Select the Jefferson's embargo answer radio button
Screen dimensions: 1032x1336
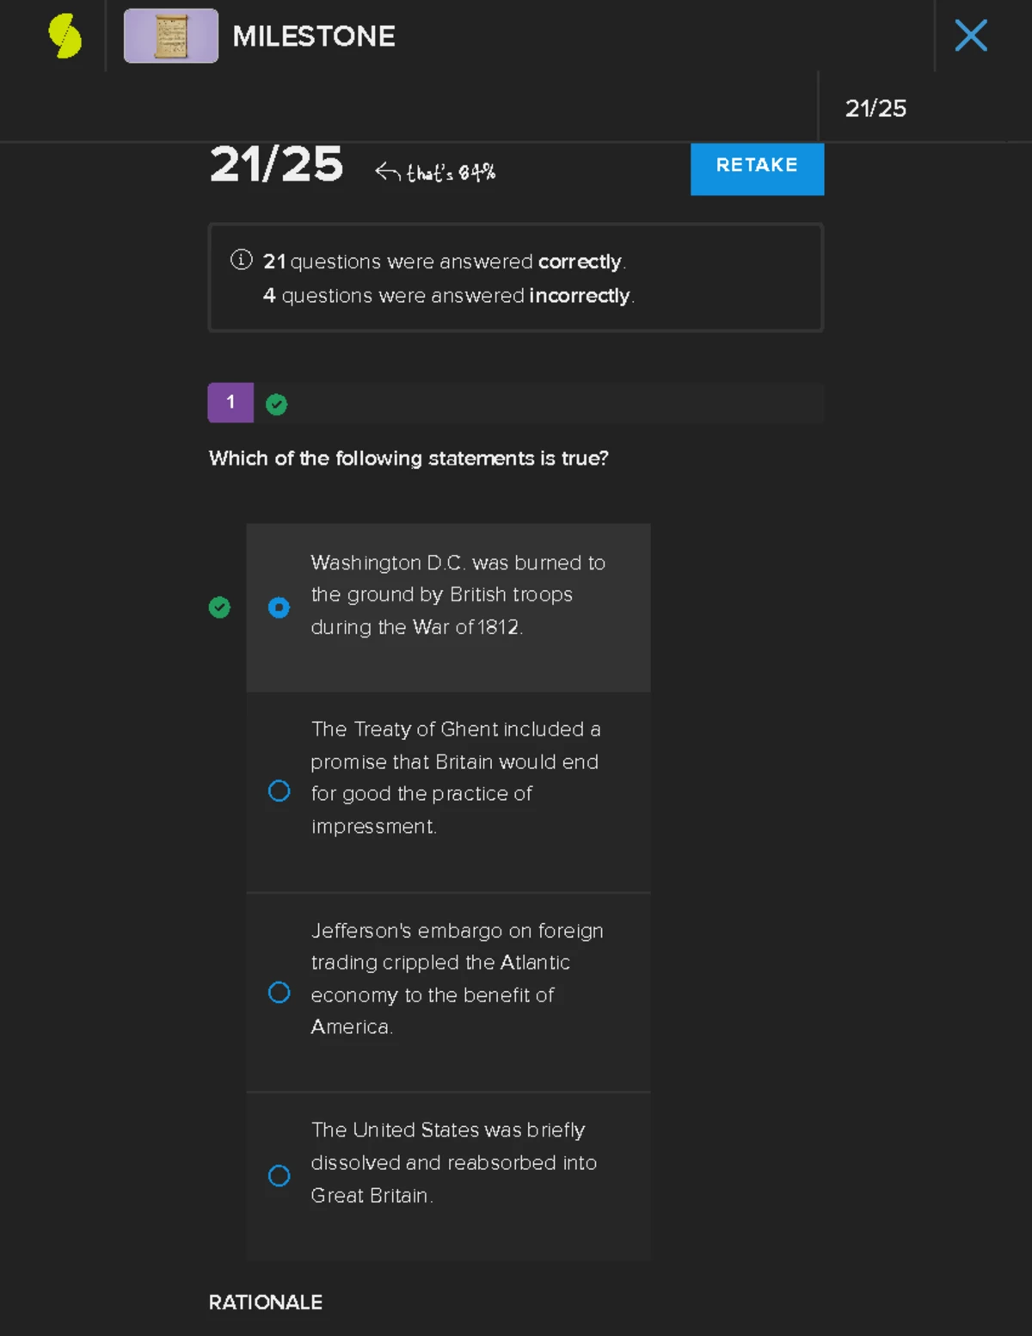click(x=279, y=992)
